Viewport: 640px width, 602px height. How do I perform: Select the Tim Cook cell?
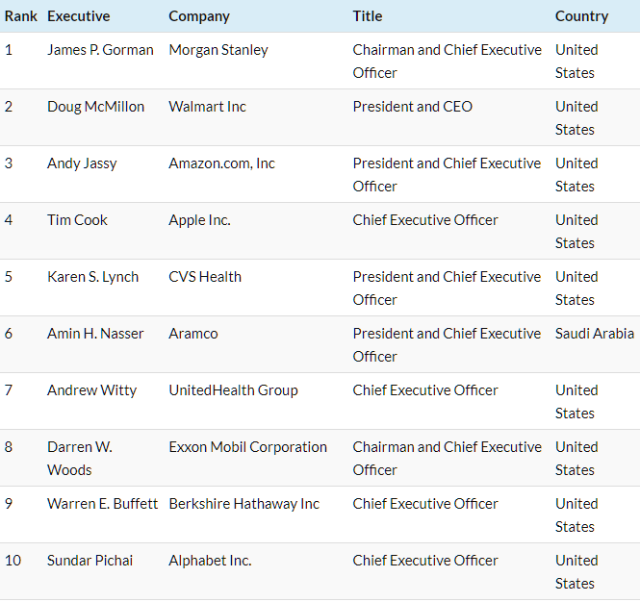tap(77, 220)
